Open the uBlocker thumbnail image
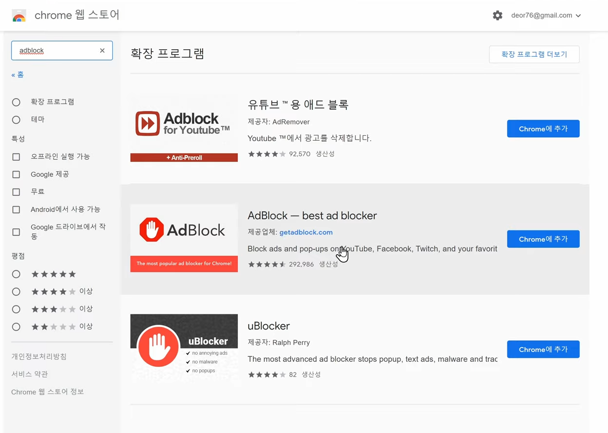The height and width of the screenshot is (433, 608). tap(184, 349)
